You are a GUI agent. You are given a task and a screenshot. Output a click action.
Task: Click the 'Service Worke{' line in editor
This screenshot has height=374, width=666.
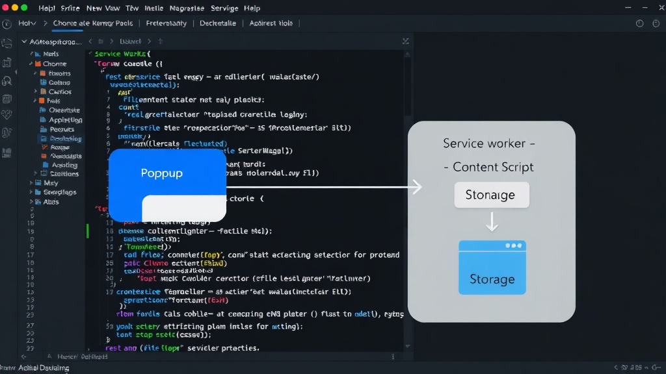122,54
